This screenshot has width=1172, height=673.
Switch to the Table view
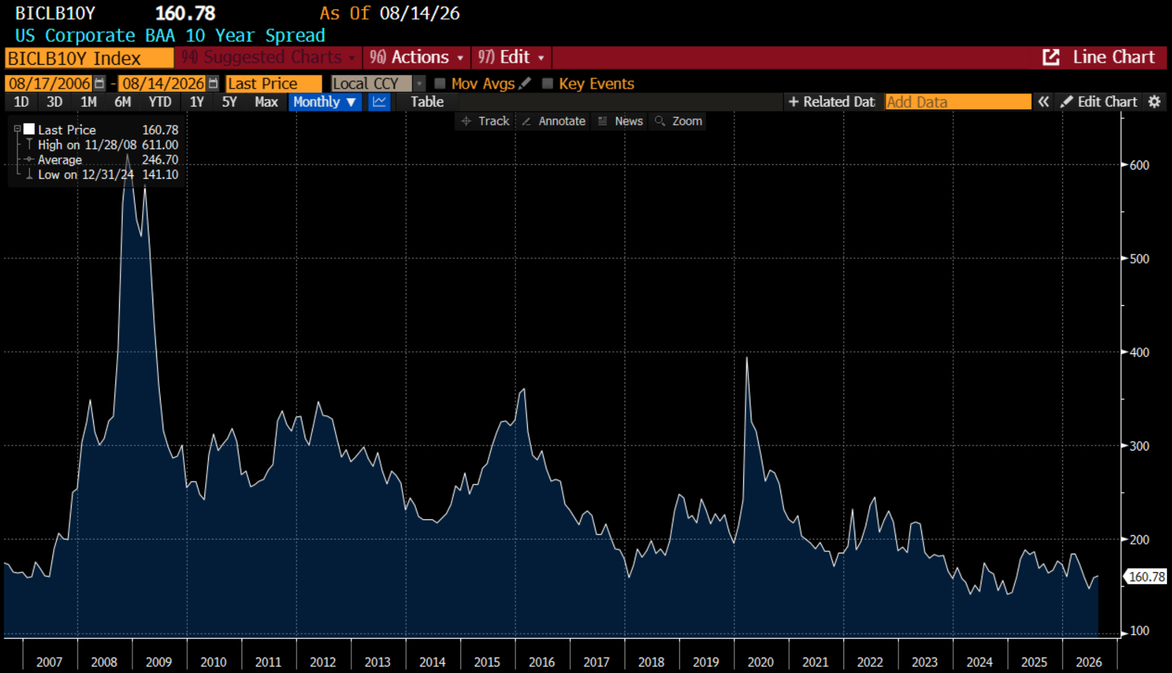(427, 102)
